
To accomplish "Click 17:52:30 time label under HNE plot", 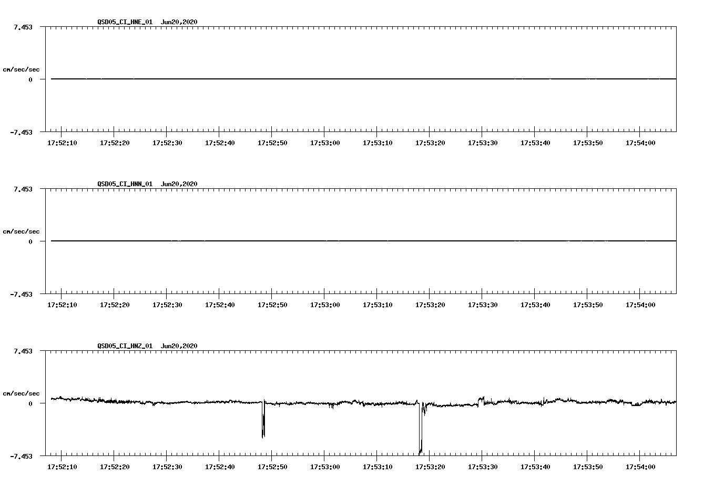I will (167, 143).
